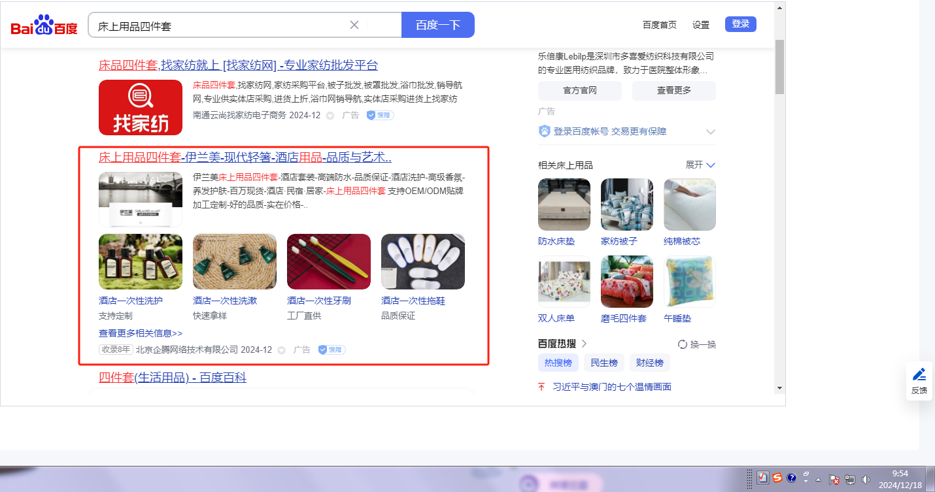The width and height of the screenshot is (935, 492).
Task: Expand the 展开 related bedding section
Action: (700, 165)
